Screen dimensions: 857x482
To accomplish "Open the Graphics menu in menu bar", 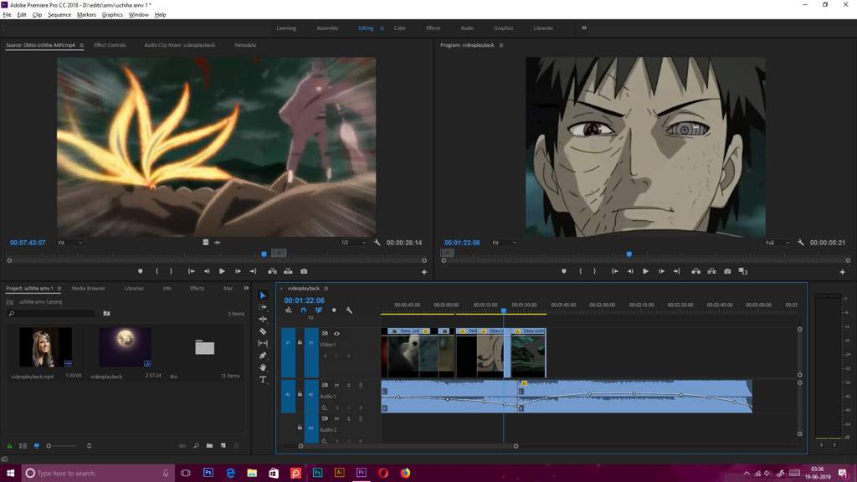I will click(x=112, y=15).
